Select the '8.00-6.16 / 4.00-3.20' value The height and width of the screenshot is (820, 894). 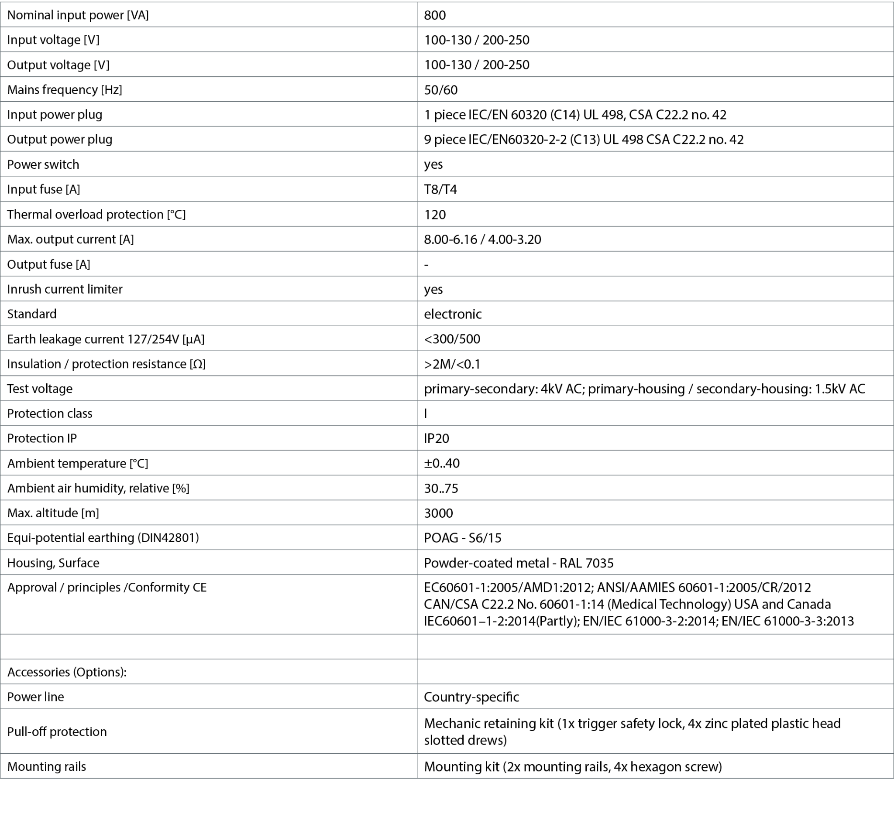pyautogui.click(x=483, y=239)
